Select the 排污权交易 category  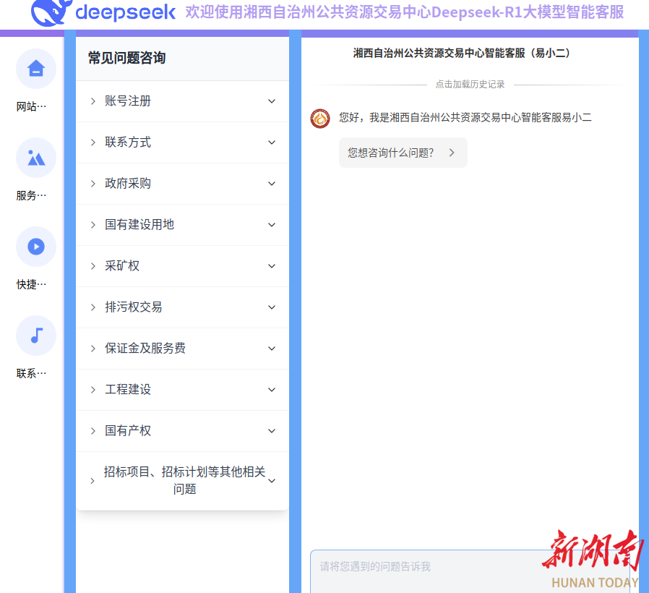point(183,307)
